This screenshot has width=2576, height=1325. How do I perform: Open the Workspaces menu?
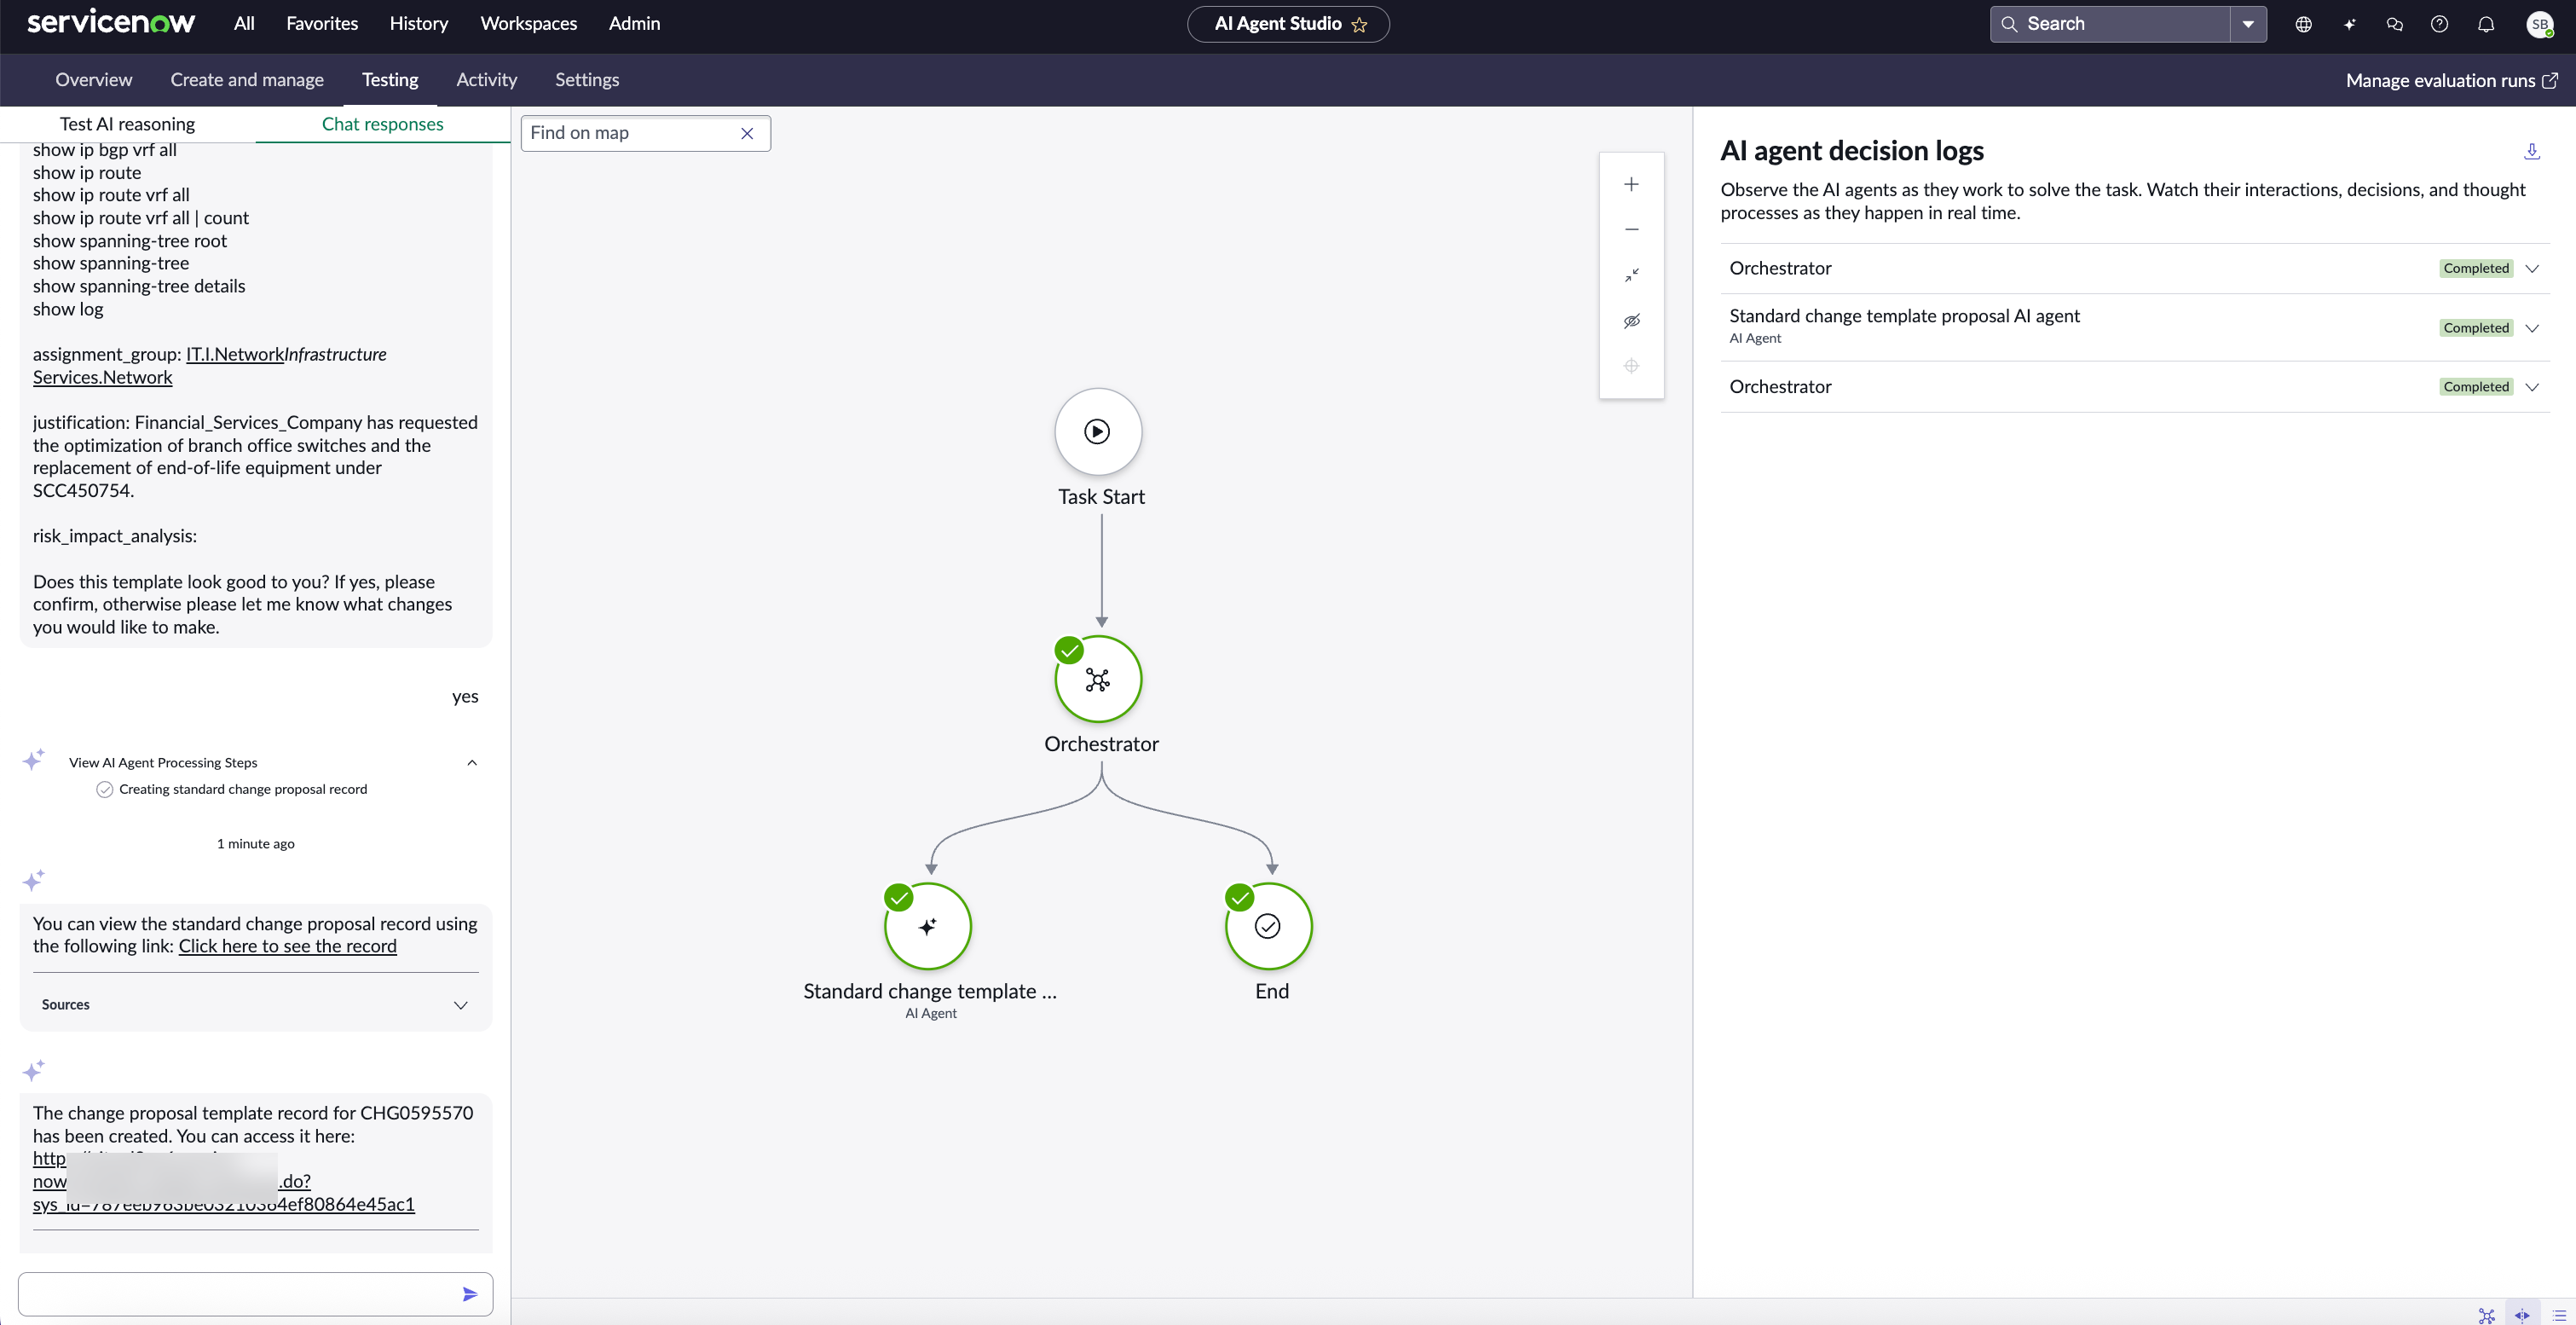pyautogui.click(x=528, y=23)
